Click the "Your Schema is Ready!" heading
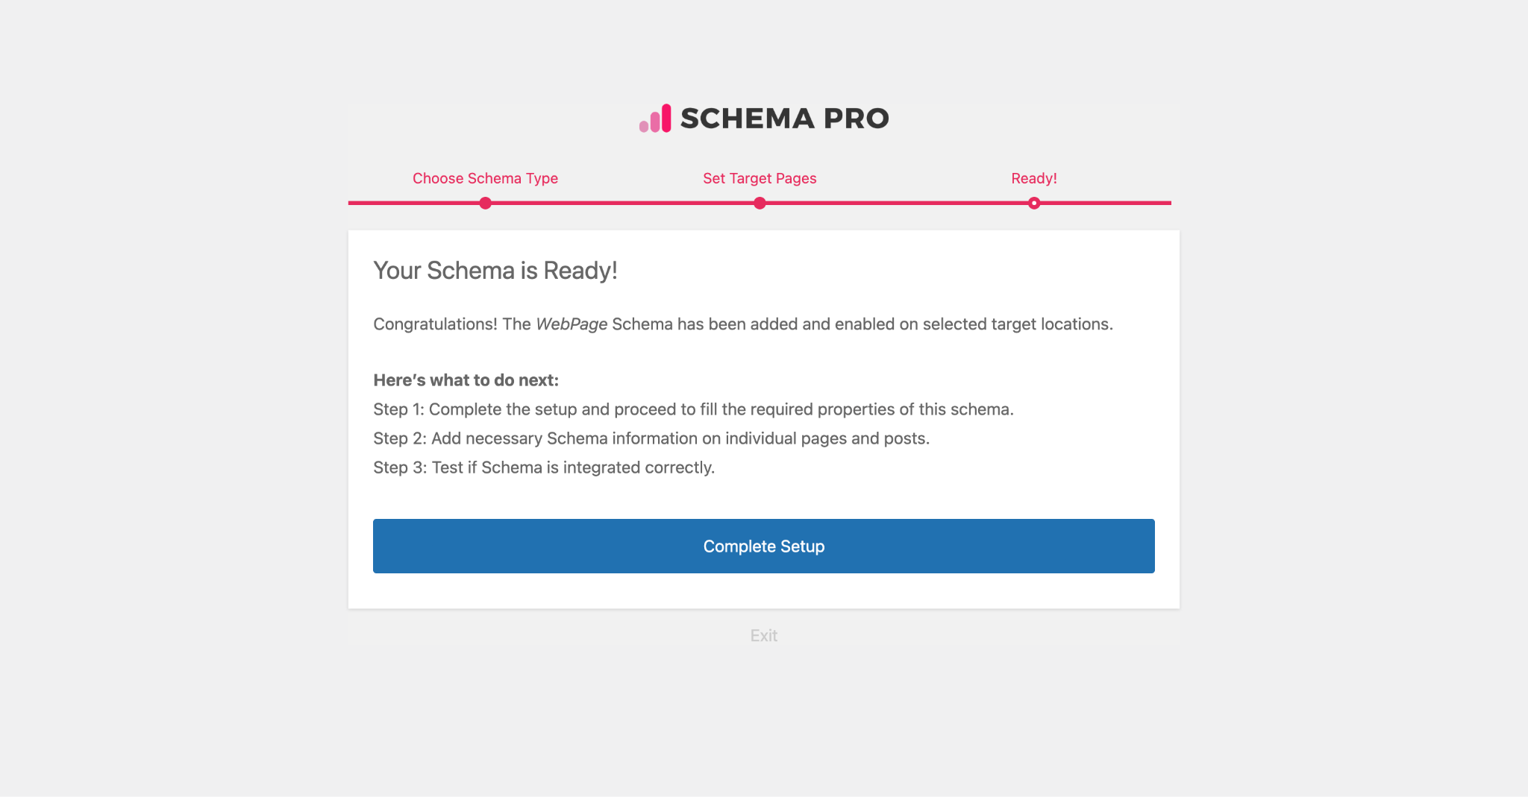Screen dimensions: 1528x797 (495, 271)
